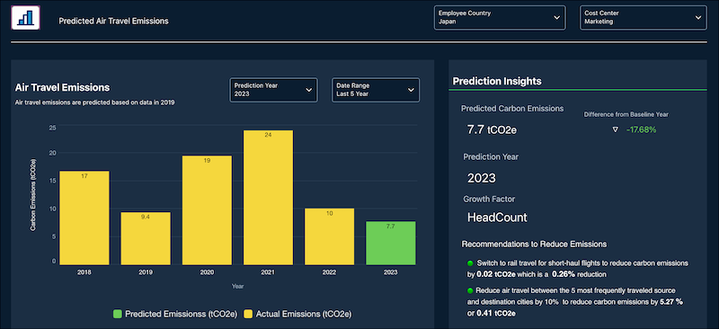The height and width of the screenshot is (329, 719).
Task: Click the 2018 bar showing 17
Action: (x=84, y=218)
